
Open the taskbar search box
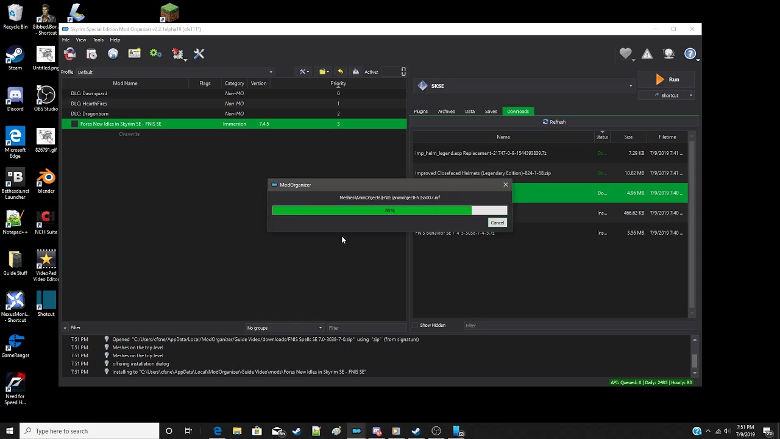pyautogui.click(x=89, y=431)
